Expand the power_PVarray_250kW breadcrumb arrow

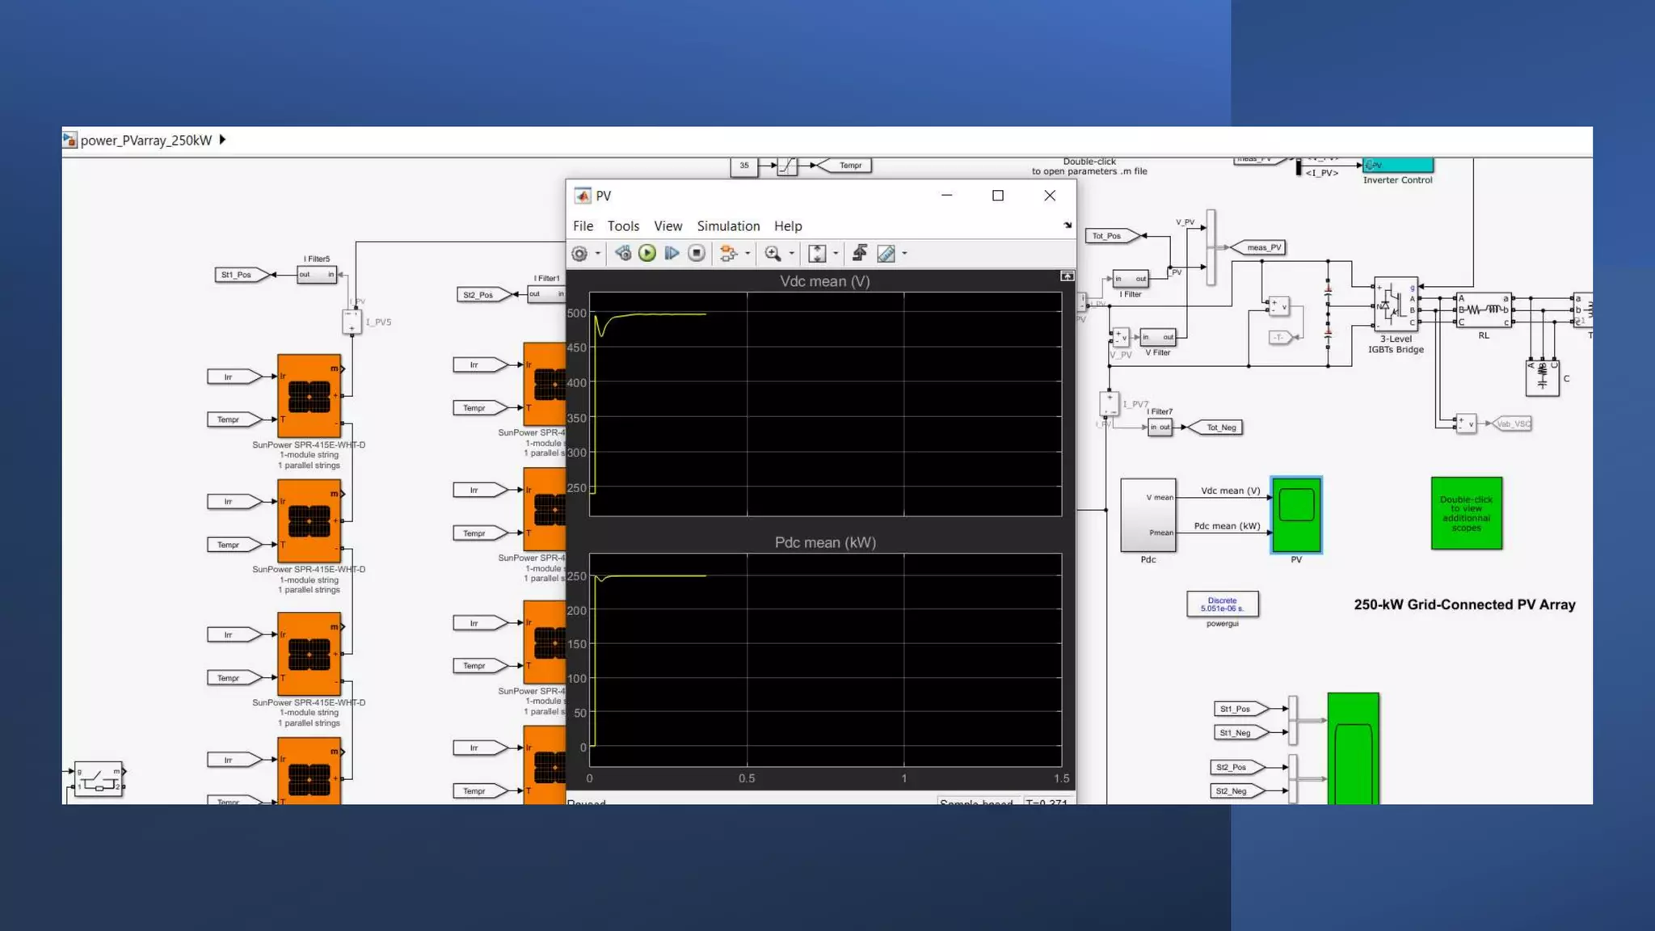[x=222, y=140]
